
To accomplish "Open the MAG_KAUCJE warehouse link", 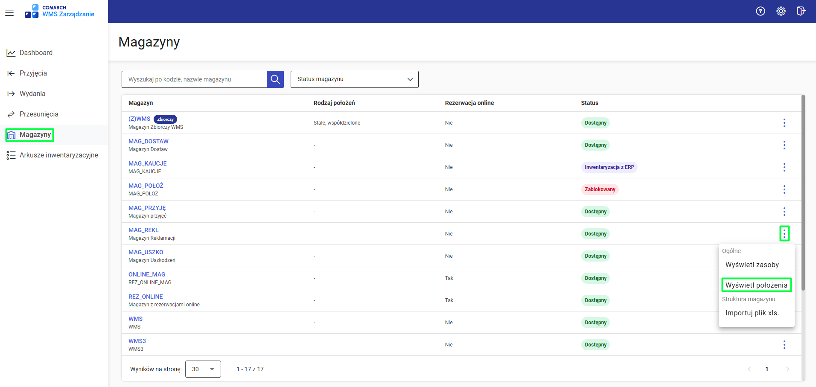I will 147,163.
